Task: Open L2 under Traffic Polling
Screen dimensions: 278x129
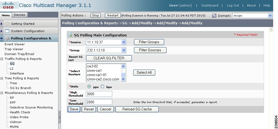Action: (12, 69)
